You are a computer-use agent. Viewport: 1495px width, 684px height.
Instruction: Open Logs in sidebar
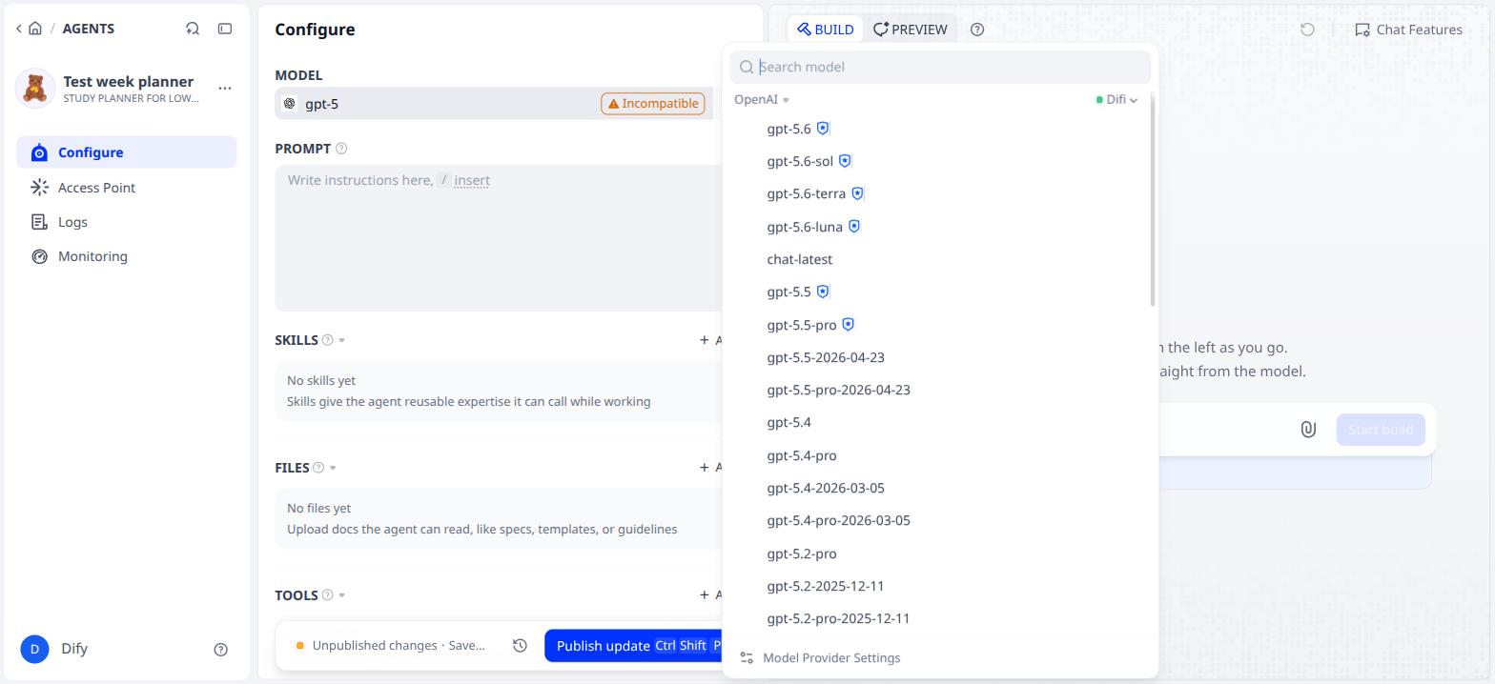coord(127,222)
